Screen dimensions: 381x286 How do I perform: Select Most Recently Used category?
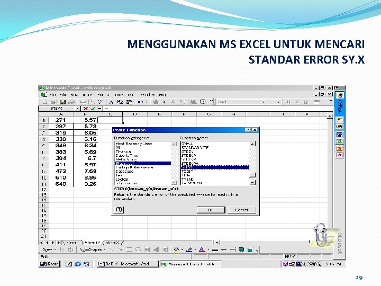[134, 144]
